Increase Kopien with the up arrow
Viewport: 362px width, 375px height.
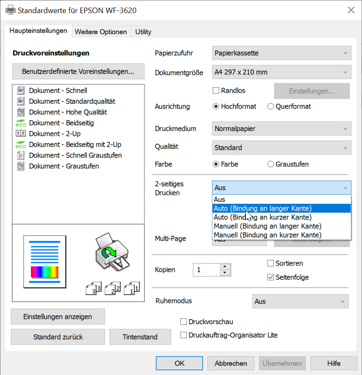(226, 267)
